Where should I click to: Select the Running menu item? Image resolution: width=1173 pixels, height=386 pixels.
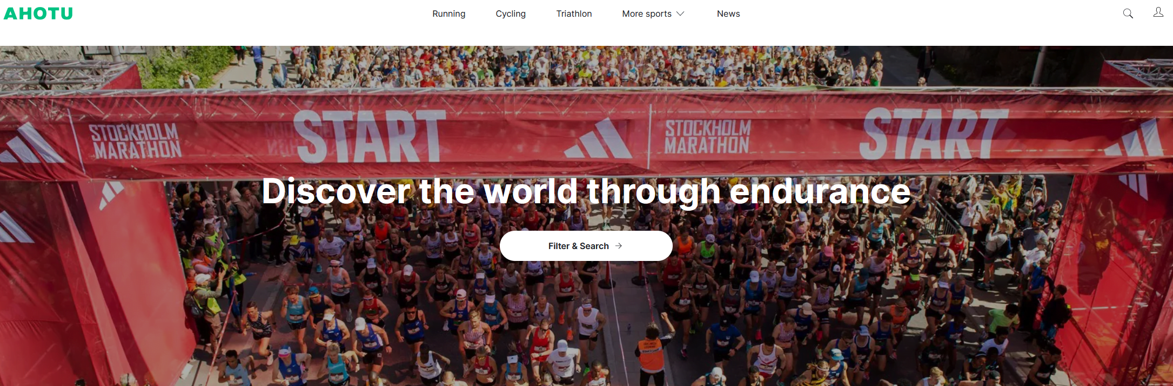[x=448, y=13]
